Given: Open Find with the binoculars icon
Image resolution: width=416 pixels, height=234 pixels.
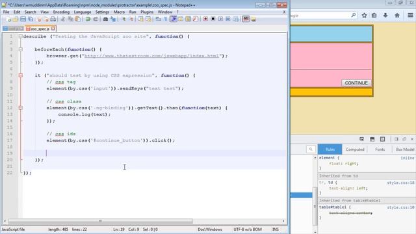Looking at the screenshot, I should tap(105, 19).
